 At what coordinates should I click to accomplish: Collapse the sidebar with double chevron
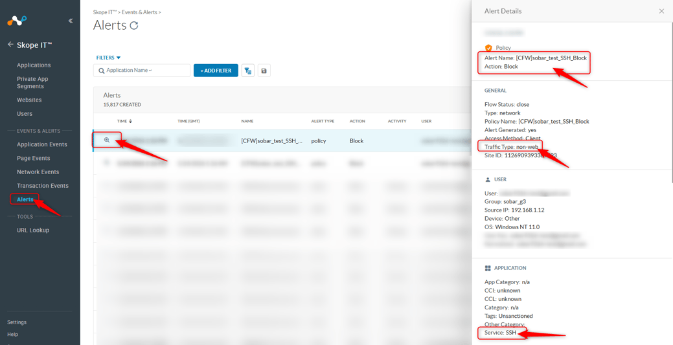71,21
